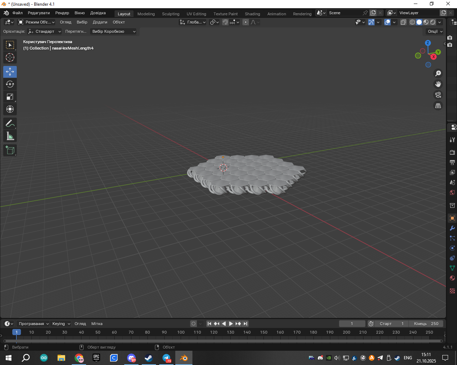This screenshot has width=457, height=365.
Task: Select the 3D Cursor tool
Action: [10, 57]
